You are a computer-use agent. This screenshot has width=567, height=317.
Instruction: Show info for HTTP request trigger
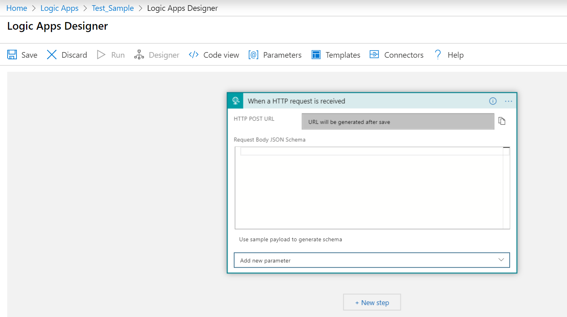pyautogui.click(x=493, y=101)
